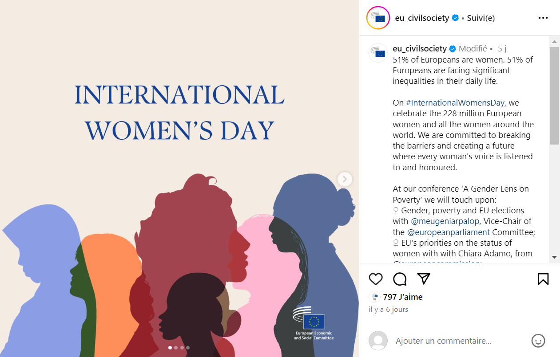Open eu_civilsociety story ring avatar in header
560x357 pixels.
378,18
